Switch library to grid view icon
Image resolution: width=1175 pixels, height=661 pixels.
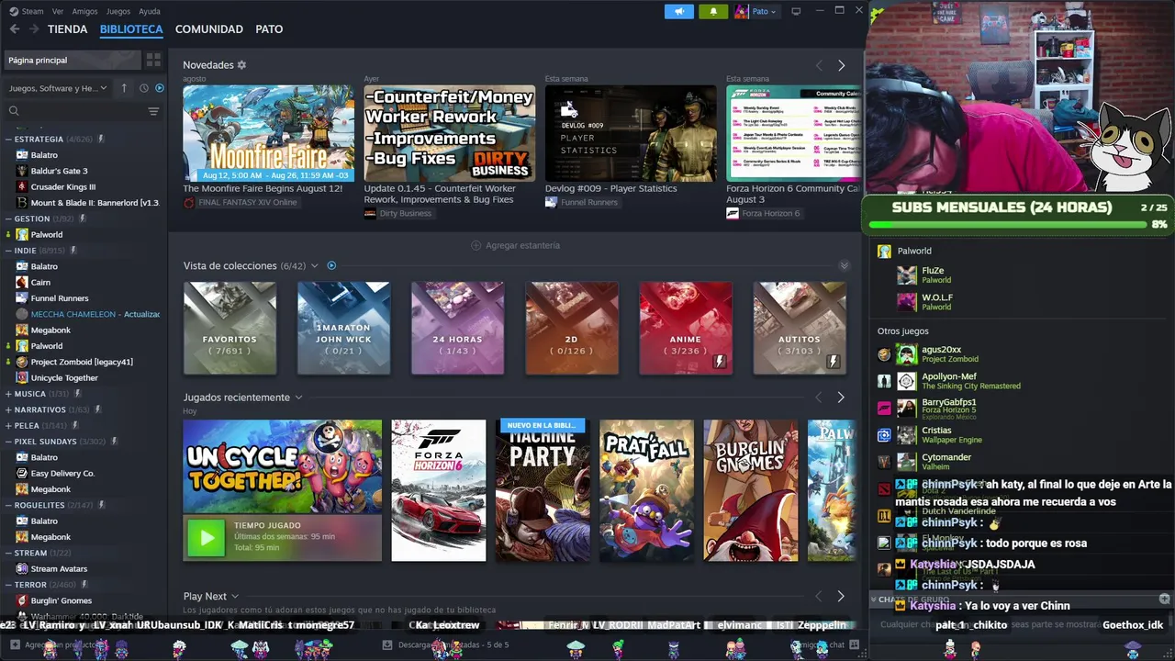tap(153, 60)
